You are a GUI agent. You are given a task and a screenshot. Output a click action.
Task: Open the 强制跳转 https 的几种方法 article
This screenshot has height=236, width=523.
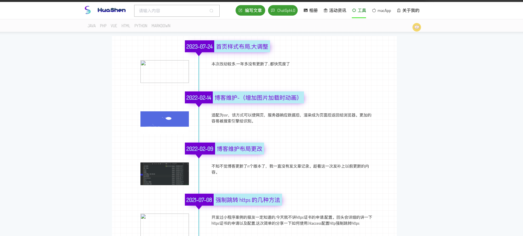[248, 200]
